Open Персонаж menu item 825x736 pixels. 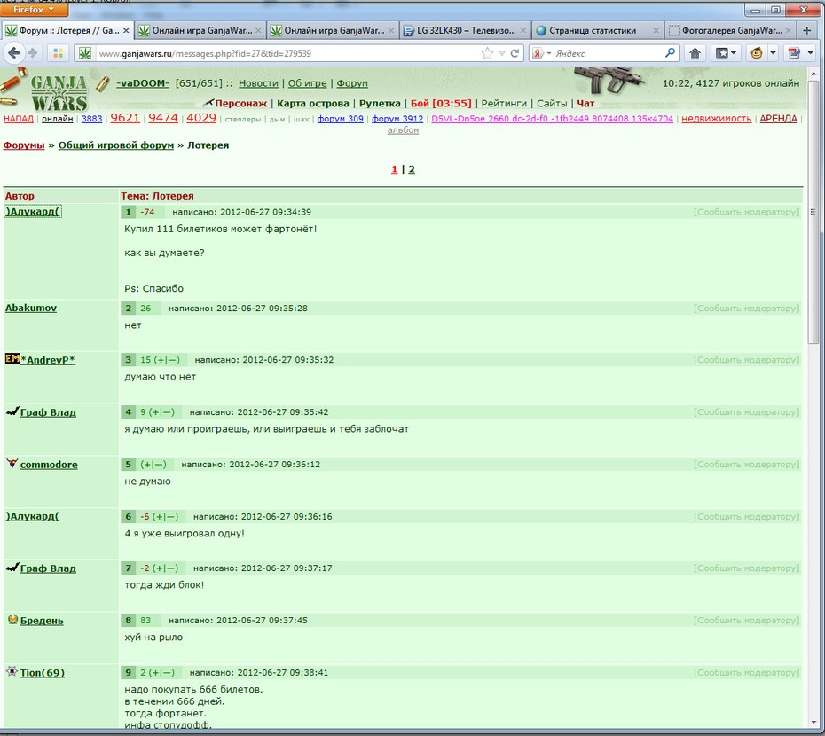click(x=241, y=104)
